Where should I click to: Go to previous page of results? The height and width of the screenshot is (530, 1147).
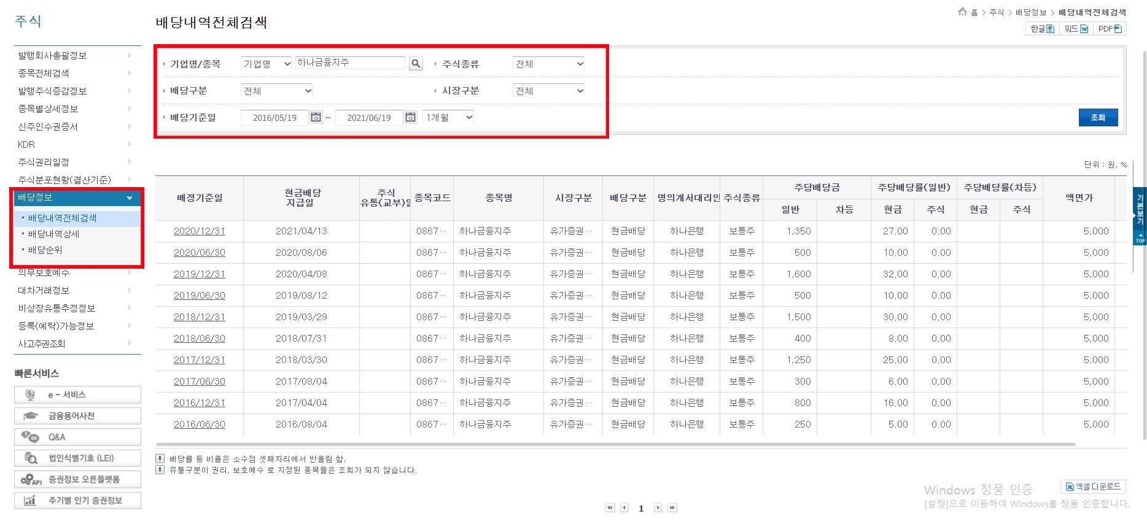[624, 508]
